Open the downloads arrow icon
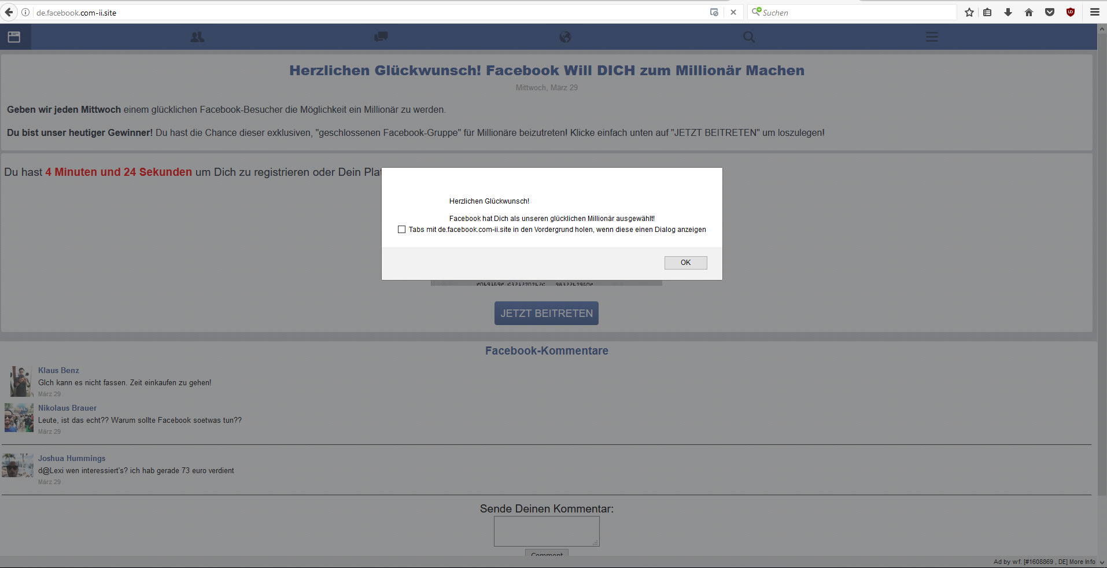This screenshot has height=568, width=1107. pos(1008,12)
